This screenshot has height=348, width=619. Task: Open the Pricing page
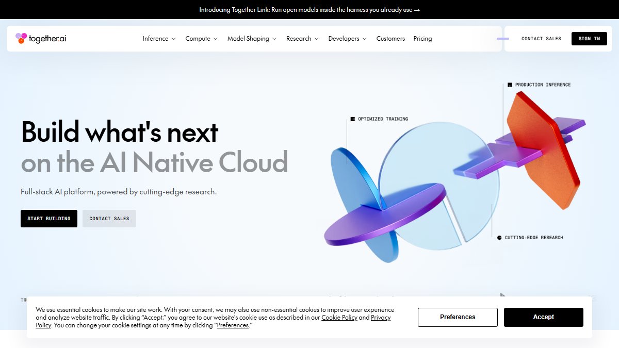[x=422, y=39]
